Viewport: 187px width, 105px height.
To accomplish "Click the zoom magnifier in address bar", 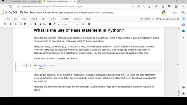I will (143, 6).
